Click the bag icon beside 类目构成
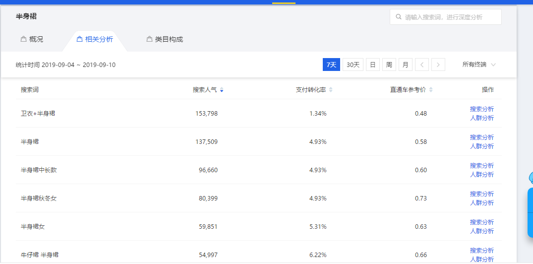The width and height of the screenshot is (533, 264). tap(149, 39)
